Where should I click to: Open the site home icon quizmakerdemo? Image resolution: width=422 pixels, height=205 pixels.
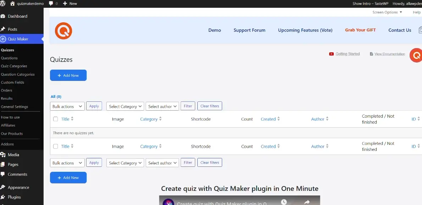(13, 4)
